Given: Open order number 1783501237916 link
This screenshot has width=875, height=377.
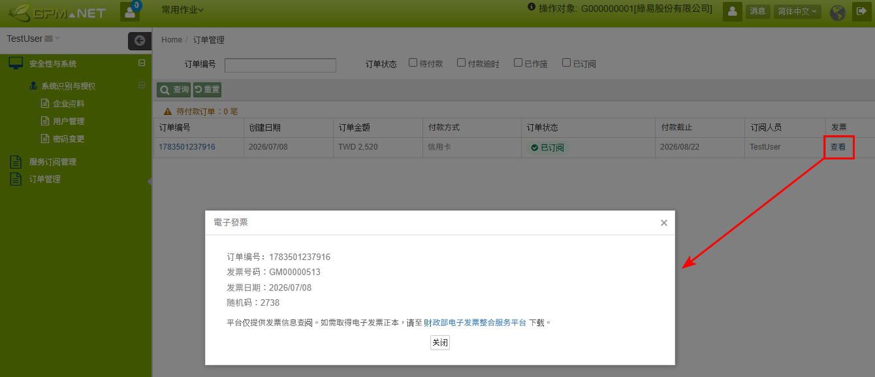Looking at the screenshot, I should [187, 147].
